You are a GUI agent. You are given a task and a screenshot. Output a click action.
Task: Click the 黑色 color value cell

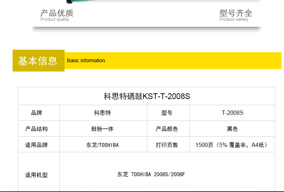point(232,129)
